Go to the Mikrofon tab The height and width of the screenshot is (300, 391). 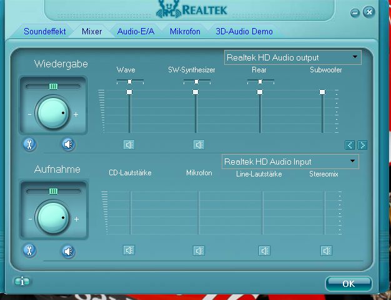pos(185,31)
